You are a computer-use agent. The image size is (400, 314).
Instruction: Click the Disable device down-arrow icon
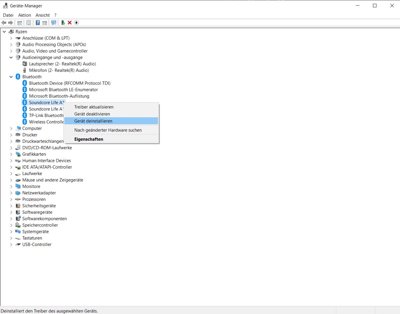click(76, 23)
